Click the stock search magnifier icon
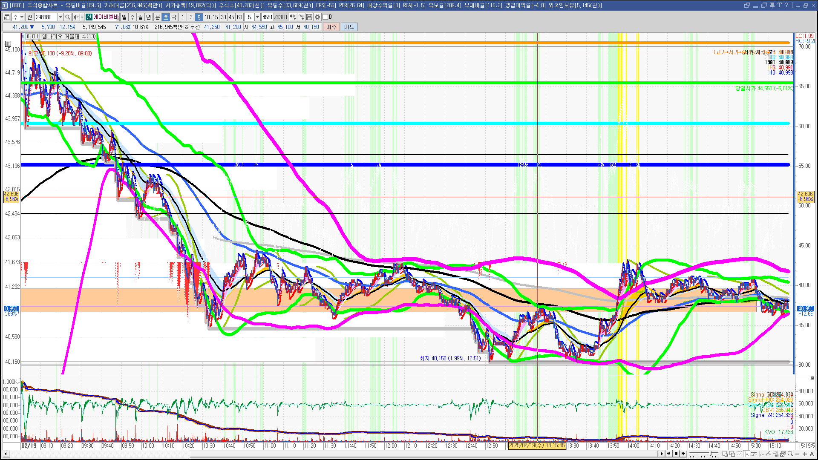 (x=68, y=17)
